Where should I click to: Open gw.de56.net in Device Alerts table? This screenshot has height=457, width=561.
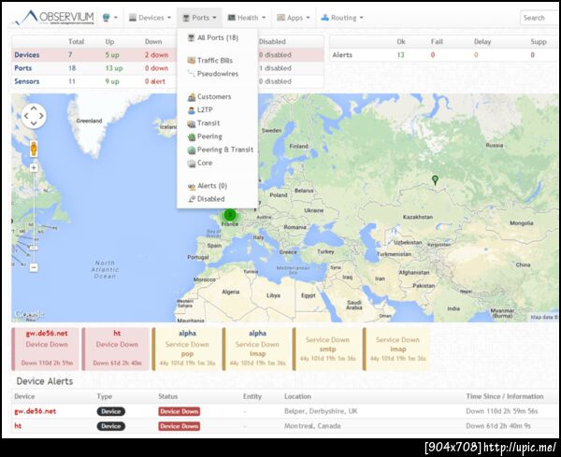click(x=36, y=411)
